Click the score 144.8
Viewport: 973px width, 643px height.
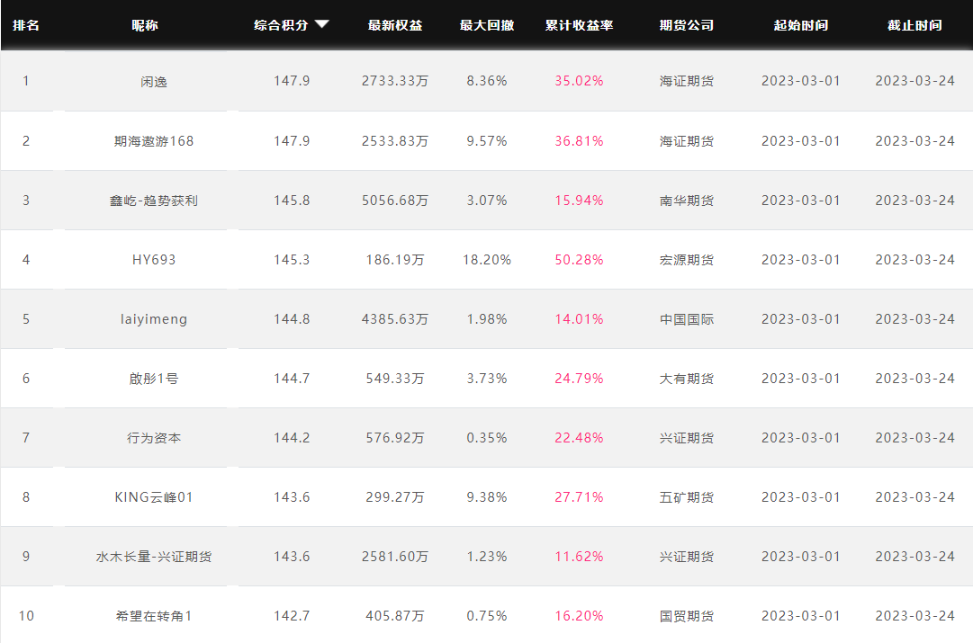(x=292, y=319)
